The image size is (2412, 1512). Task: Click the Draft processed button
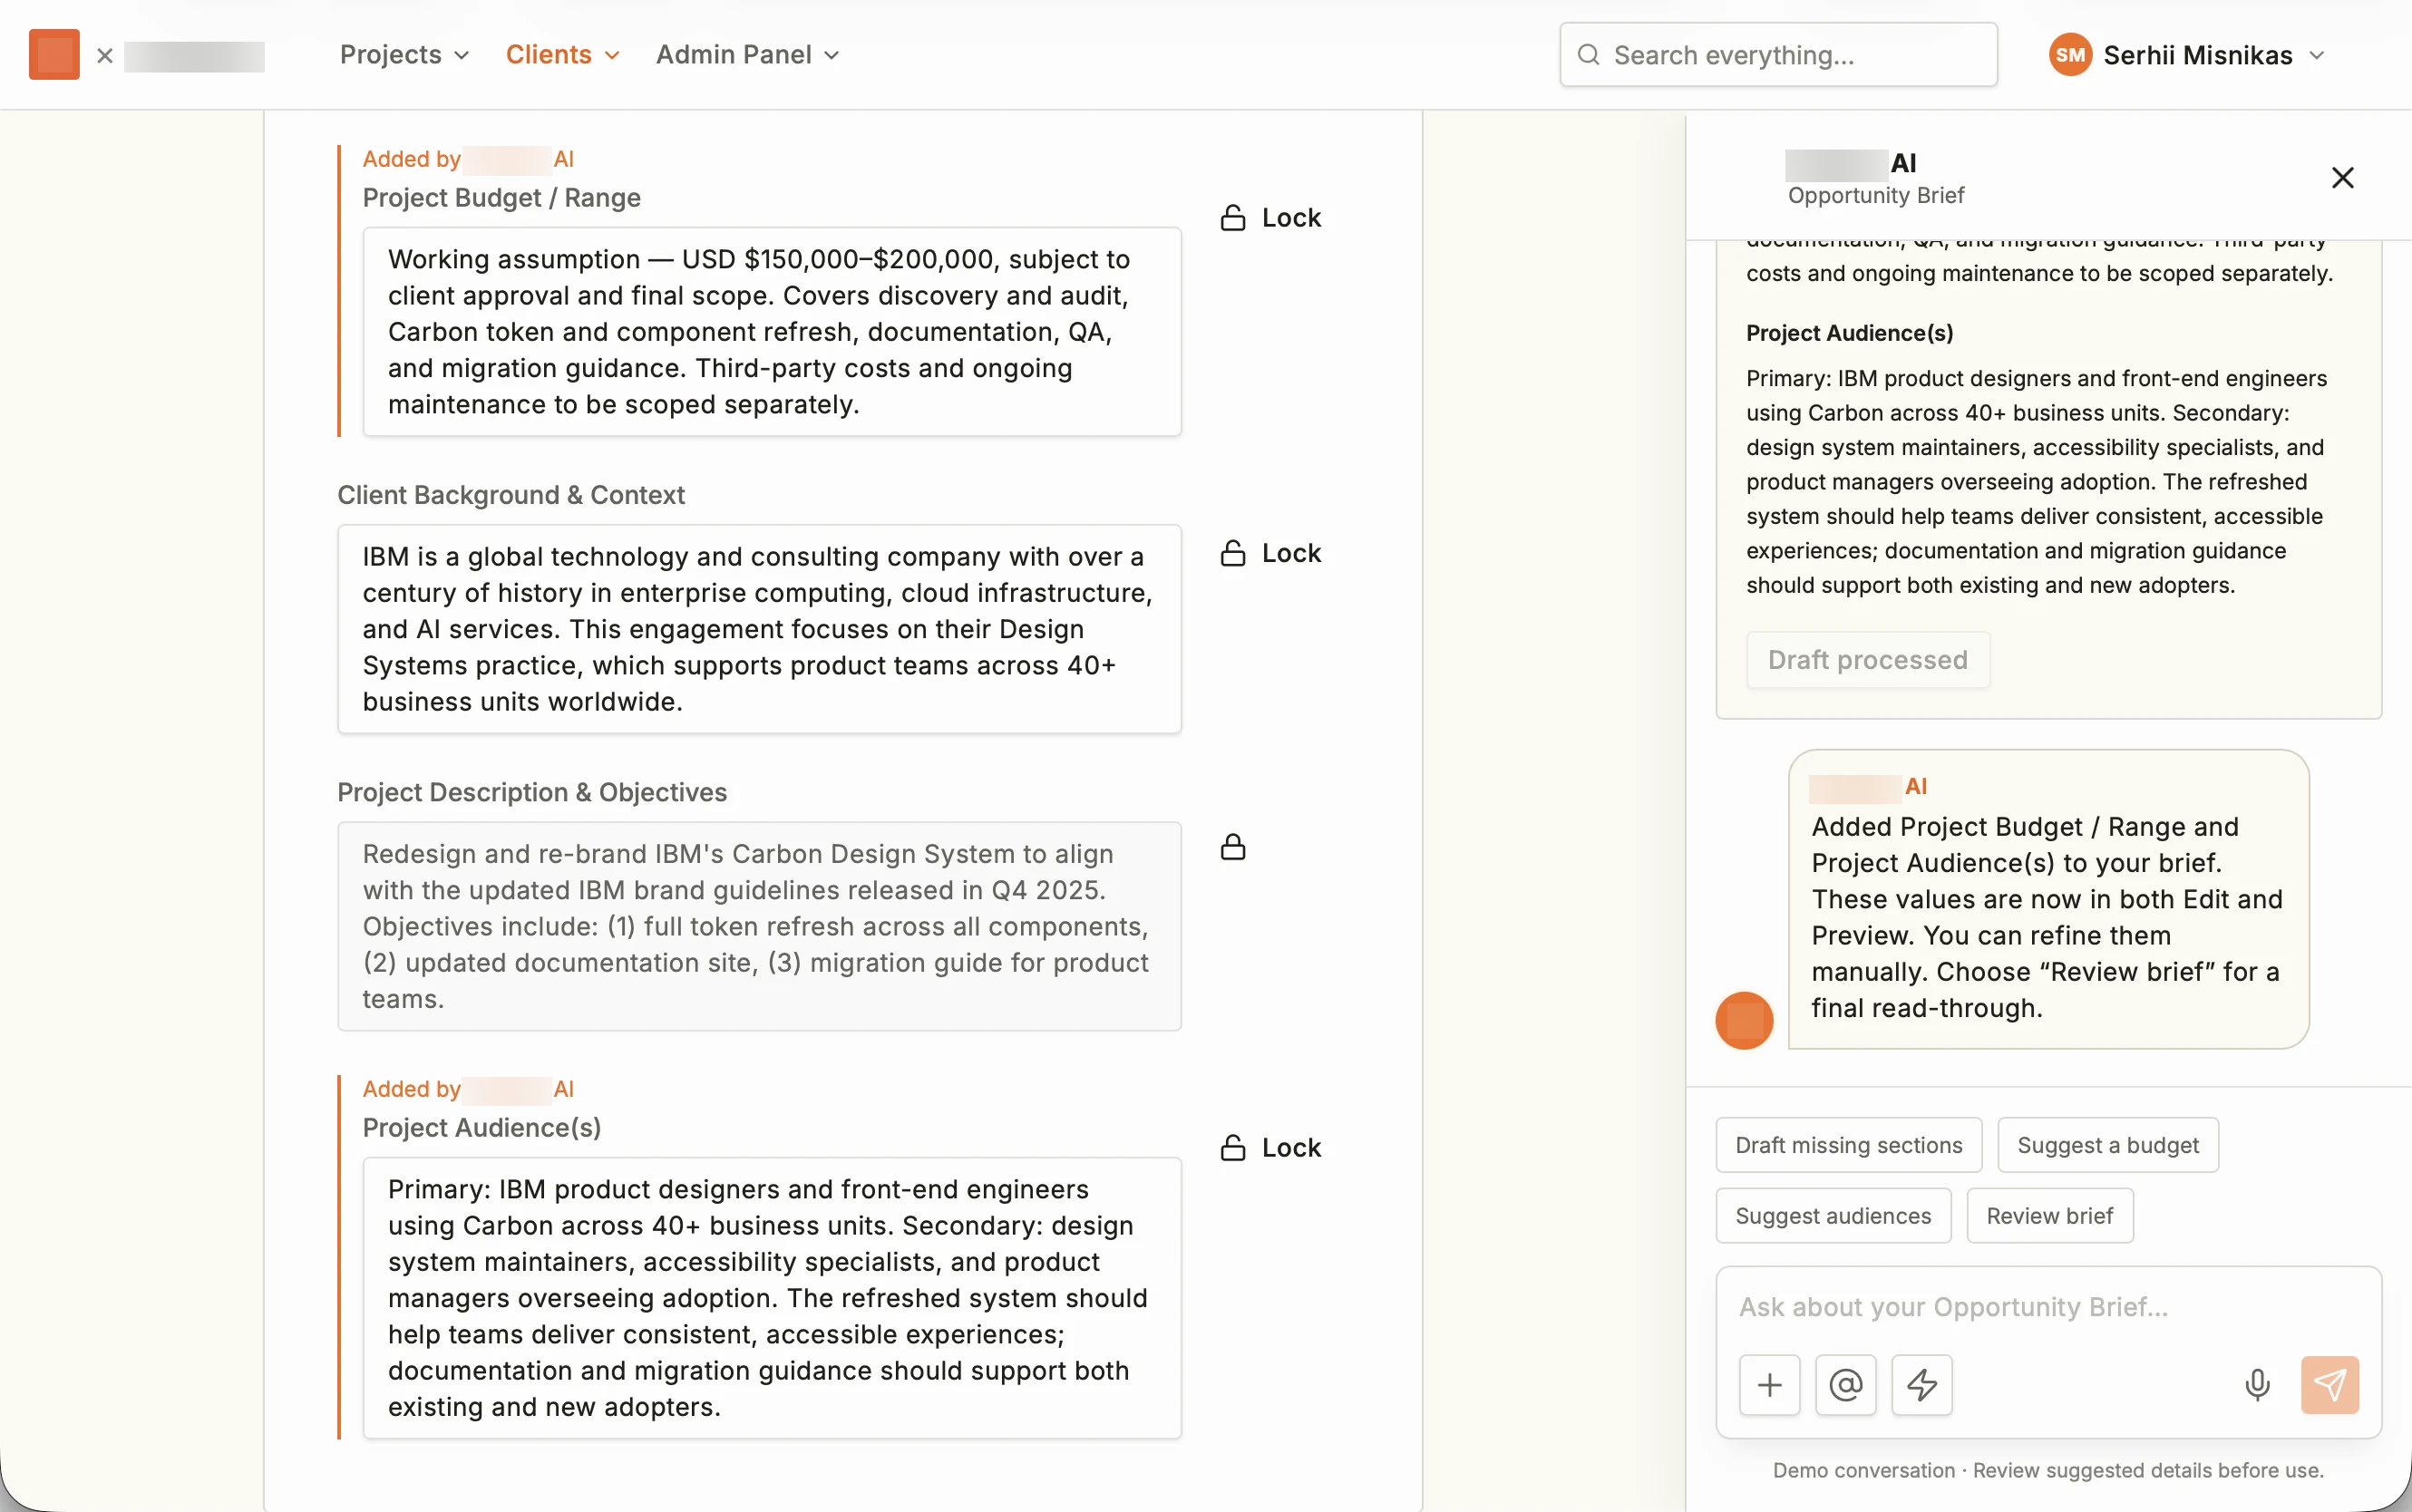coord(1867,660)
